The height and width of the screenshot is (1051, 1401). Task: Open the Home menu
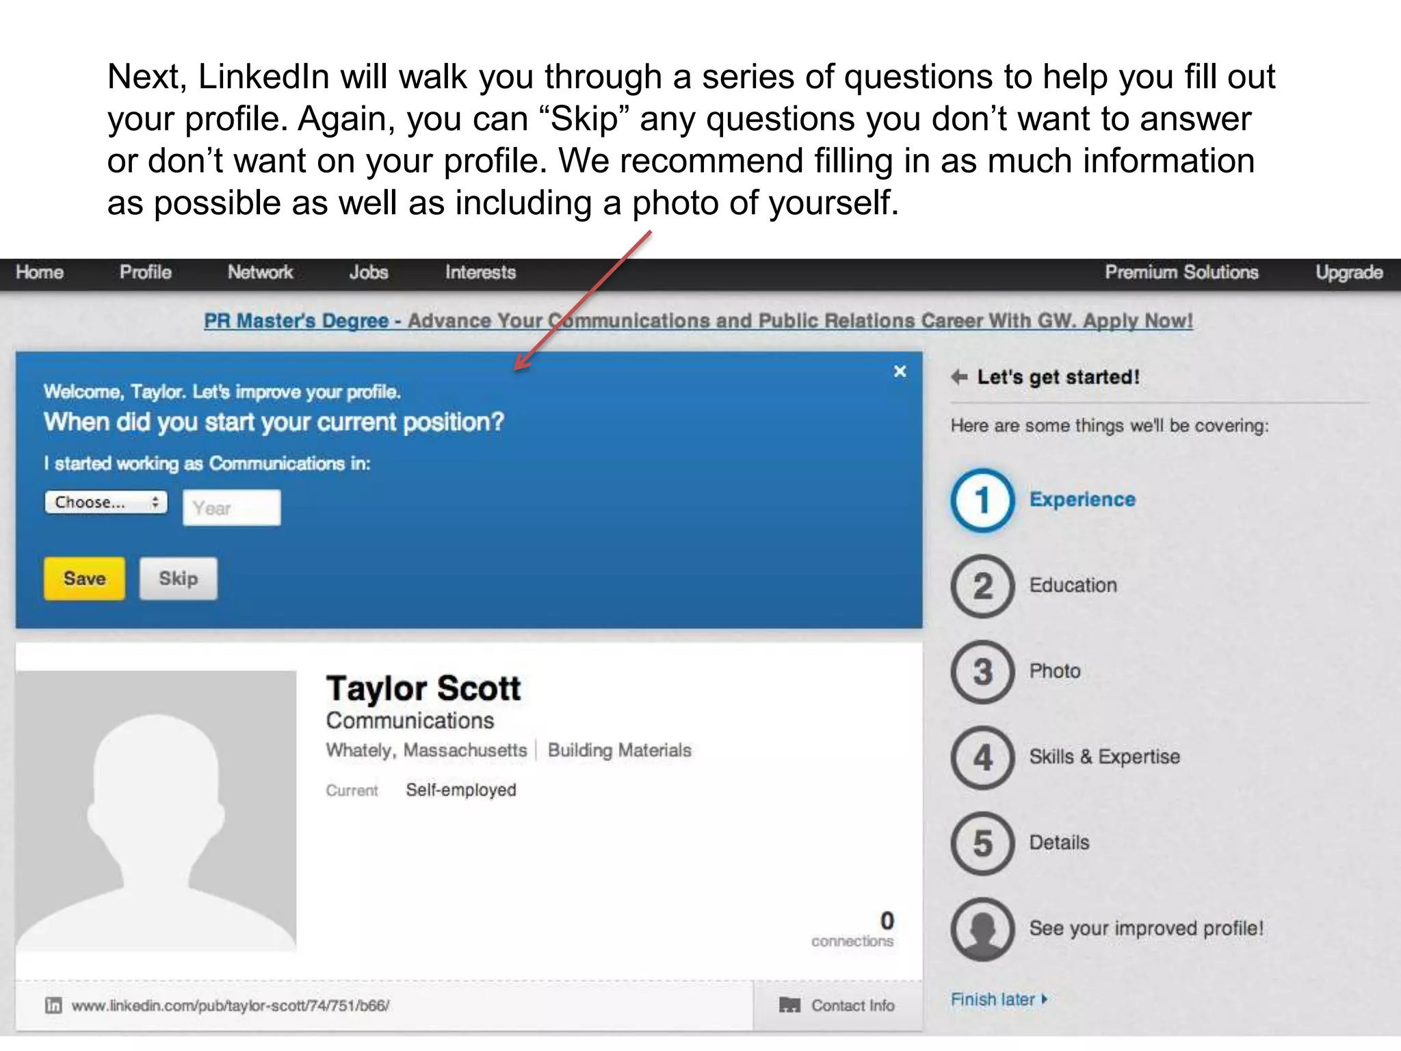tap(40, 272)
